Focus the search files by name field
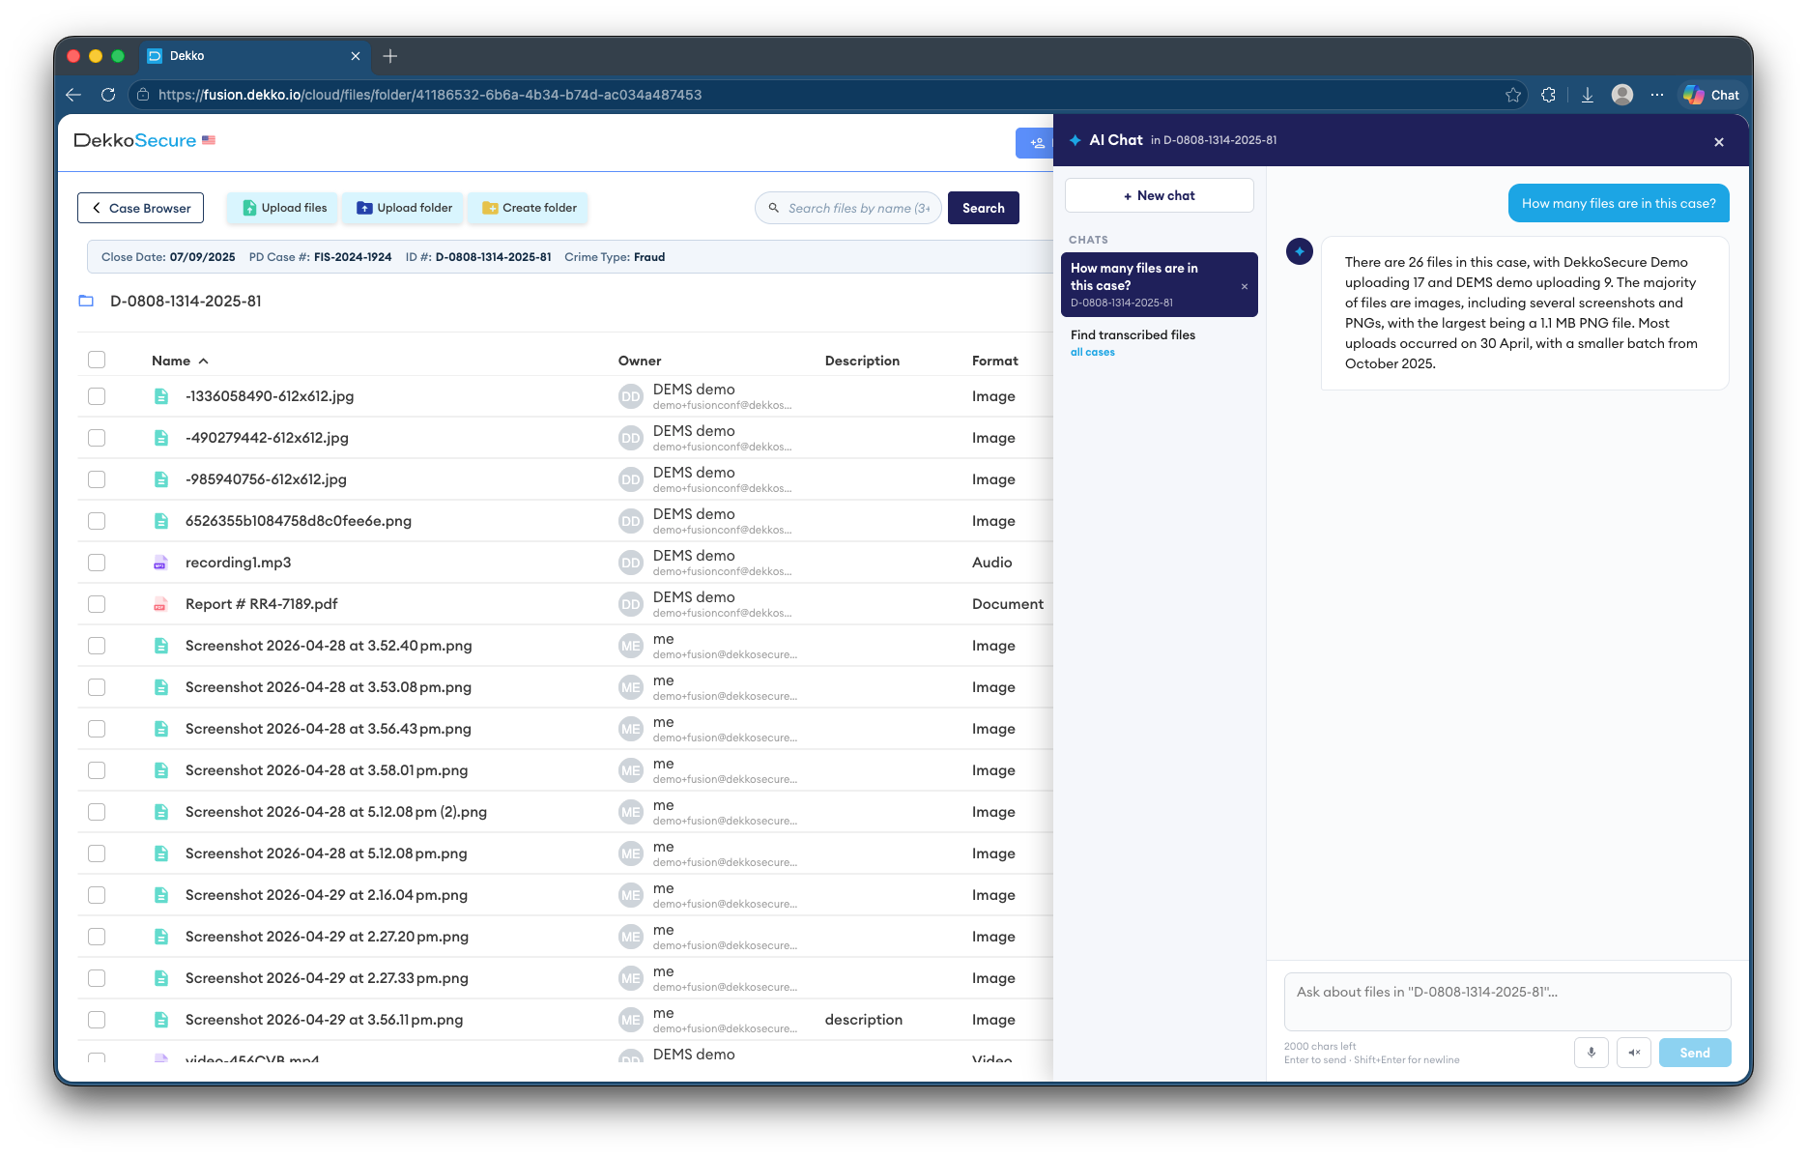 pyautogui.click(x=848, y=208)
